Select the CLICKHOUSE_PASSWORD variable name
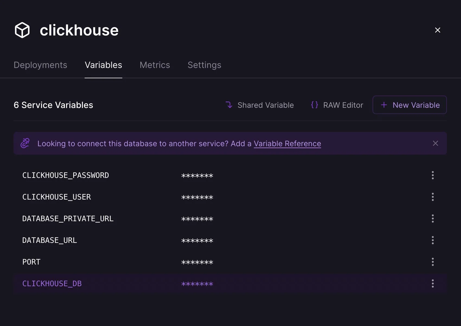The height and width of the screenshot is (326, 461). click(66, 175)
